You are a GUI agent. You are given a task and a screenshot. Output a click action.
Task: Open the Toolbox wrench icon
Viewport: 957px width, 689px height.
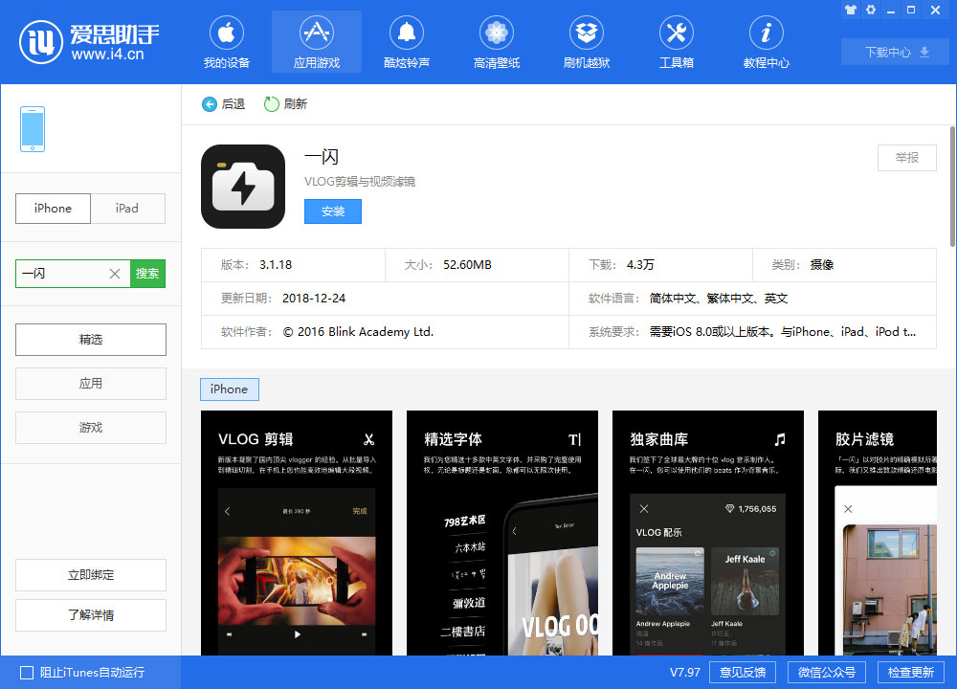point(677,33)
